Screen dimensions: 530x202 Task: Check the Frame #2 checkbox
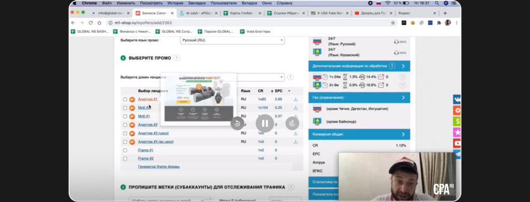tap(125, 159)
